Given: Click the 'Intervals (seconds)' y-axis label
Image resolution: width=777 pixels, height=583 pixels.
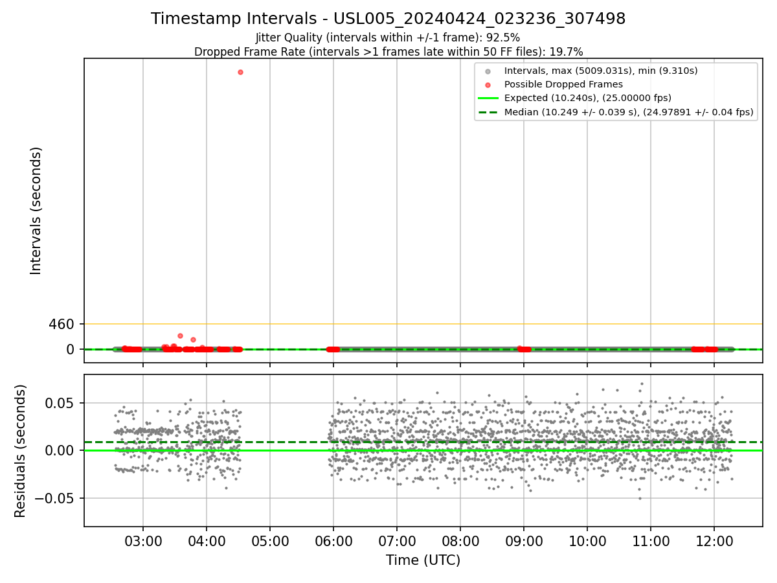Looking at the screenshot, I should [36, 211].
